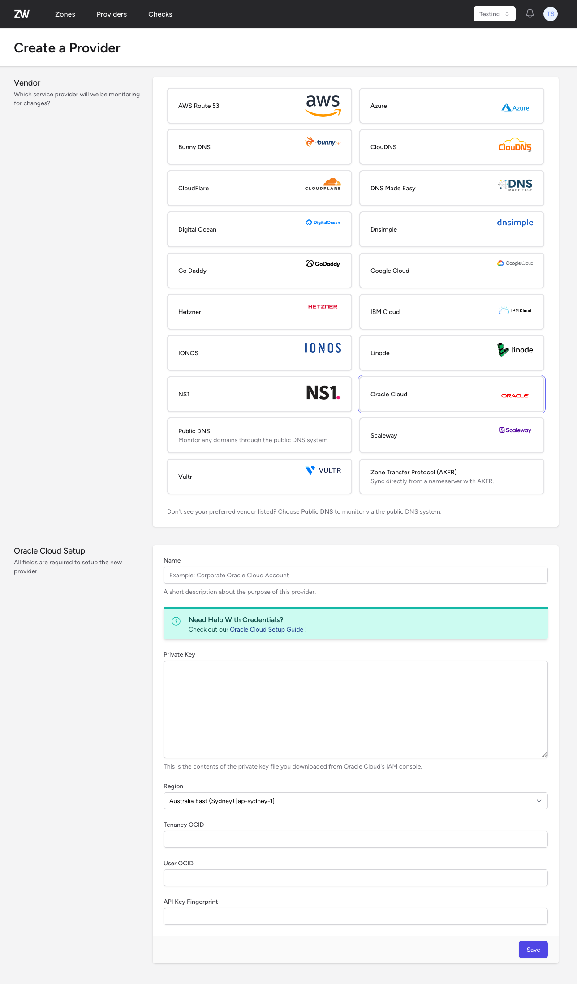577x984 pixels.
Task: Select the Oracle Cloud vendor card
Action: [452, 394]
